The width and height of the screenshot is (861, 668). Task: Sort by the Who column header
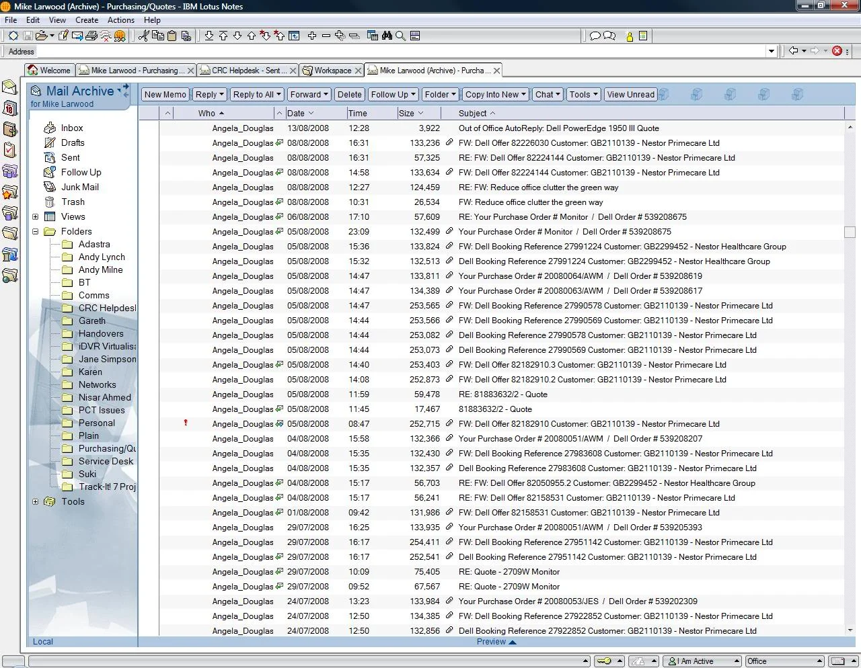[x=224, y=114]
